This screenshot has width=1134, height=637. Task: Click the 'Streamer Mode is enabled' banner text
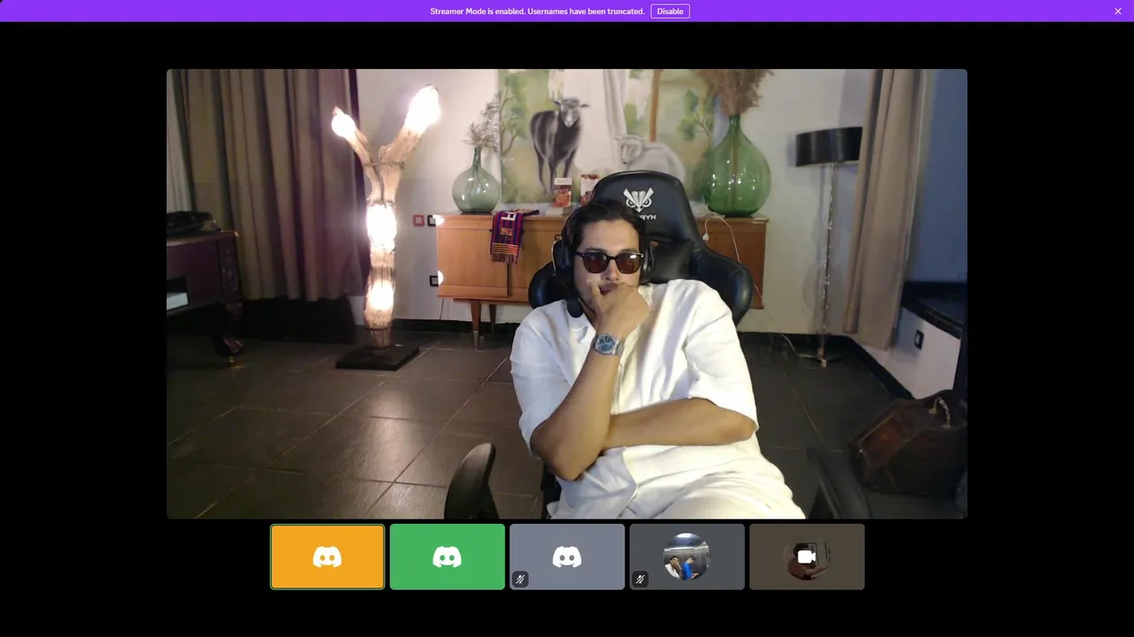click(537, 12)
